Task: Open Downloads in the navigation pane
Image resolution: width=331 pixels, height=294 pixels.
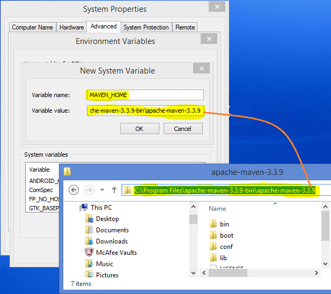Action: click(112, 241)
